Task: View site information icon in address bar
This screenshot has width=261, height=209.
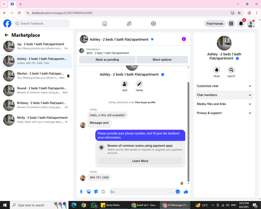Action: point(28,13)
